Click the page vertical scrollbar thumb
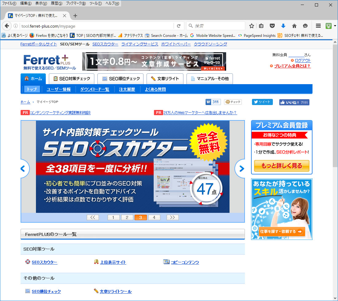The height and width of the screenshot is (301, 338). (335, 106)
